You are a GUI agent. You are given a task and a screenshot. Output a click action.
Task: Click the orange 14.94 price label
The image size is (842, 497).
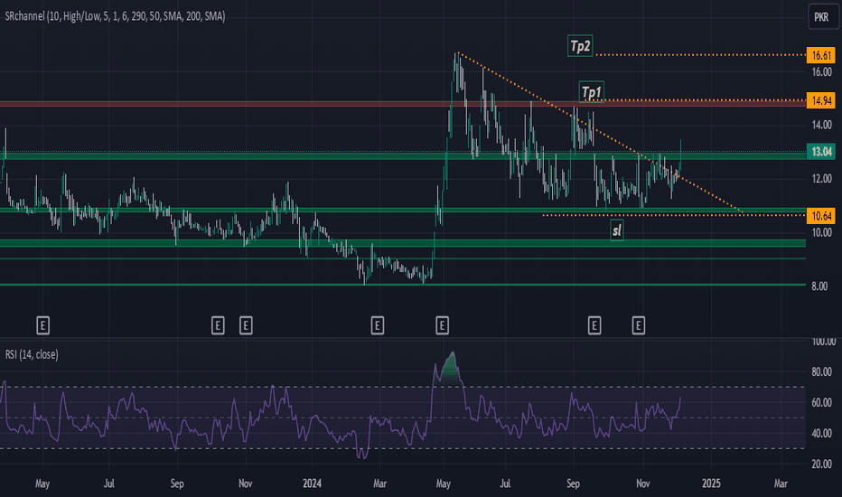coord(821,100)
